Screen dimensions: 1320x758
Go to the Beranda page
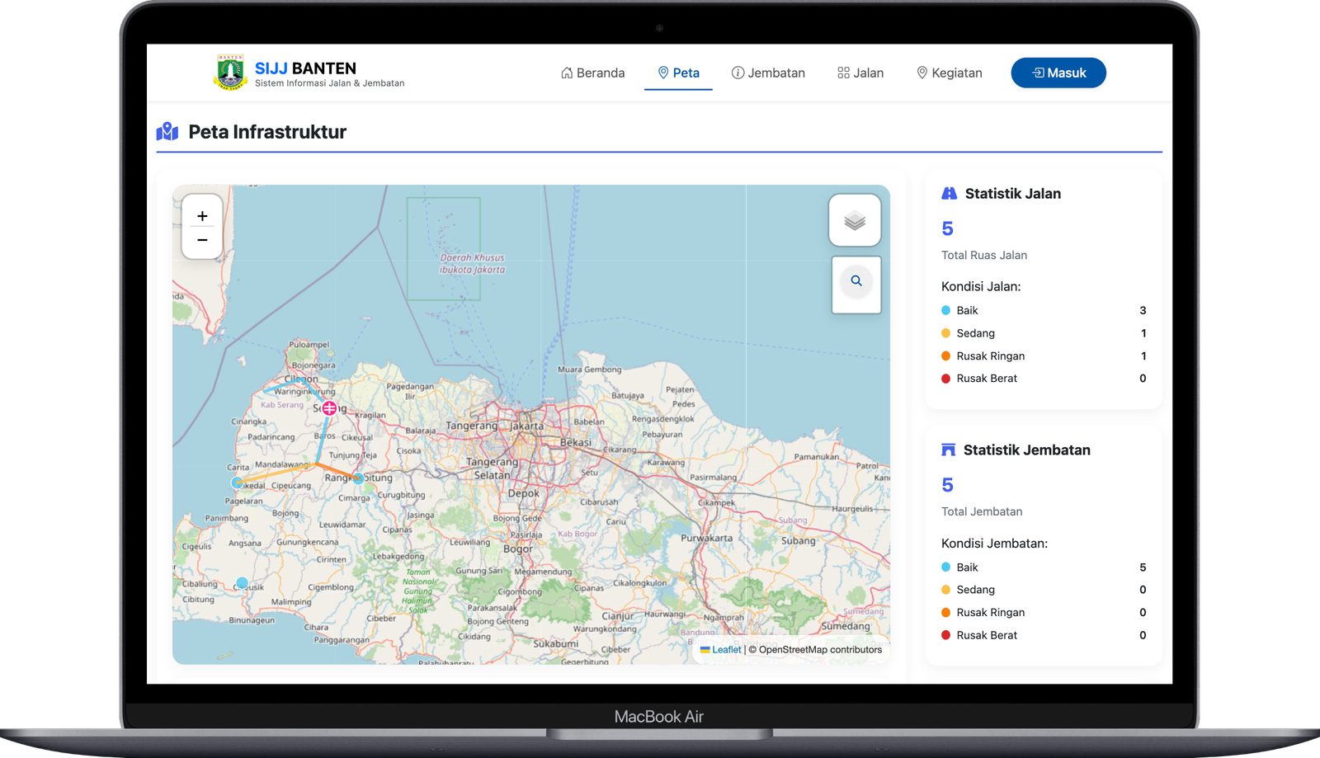point(592,73)
